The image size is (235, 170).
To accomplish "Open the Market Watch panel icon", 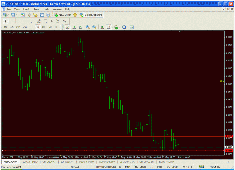I will [23, 15].
